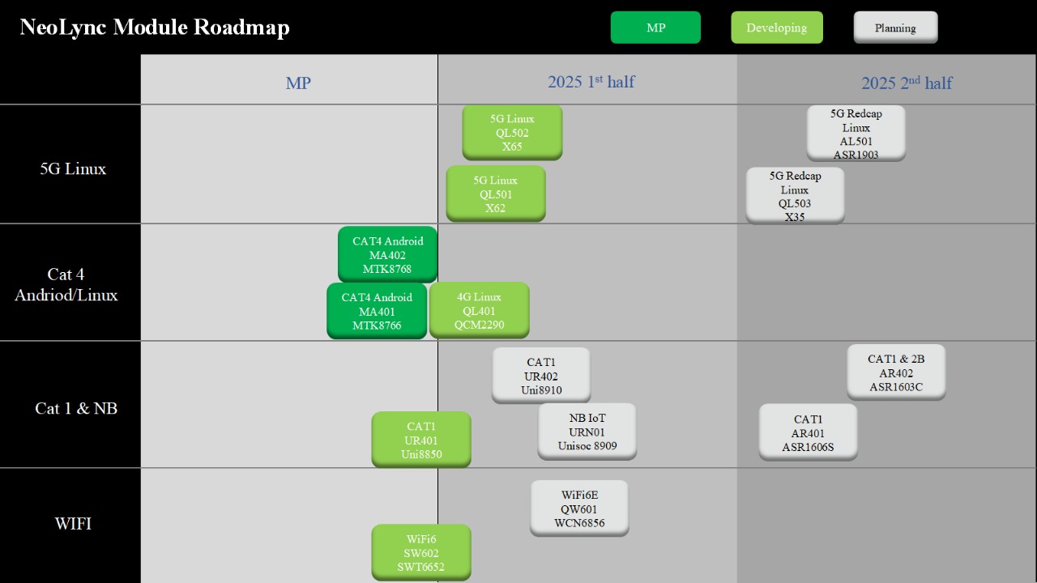Select the CAT1 UR402 Uni8910 module

541,374
